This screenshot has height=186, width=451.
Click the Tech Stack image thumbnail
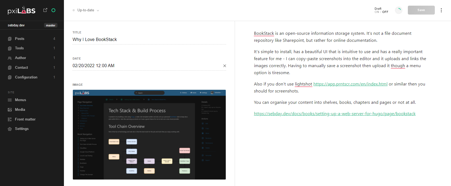click(149, 135)
